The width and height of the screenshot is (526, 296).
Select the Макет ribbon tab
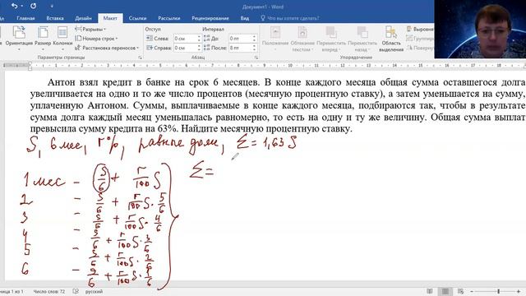coord(110,18)
